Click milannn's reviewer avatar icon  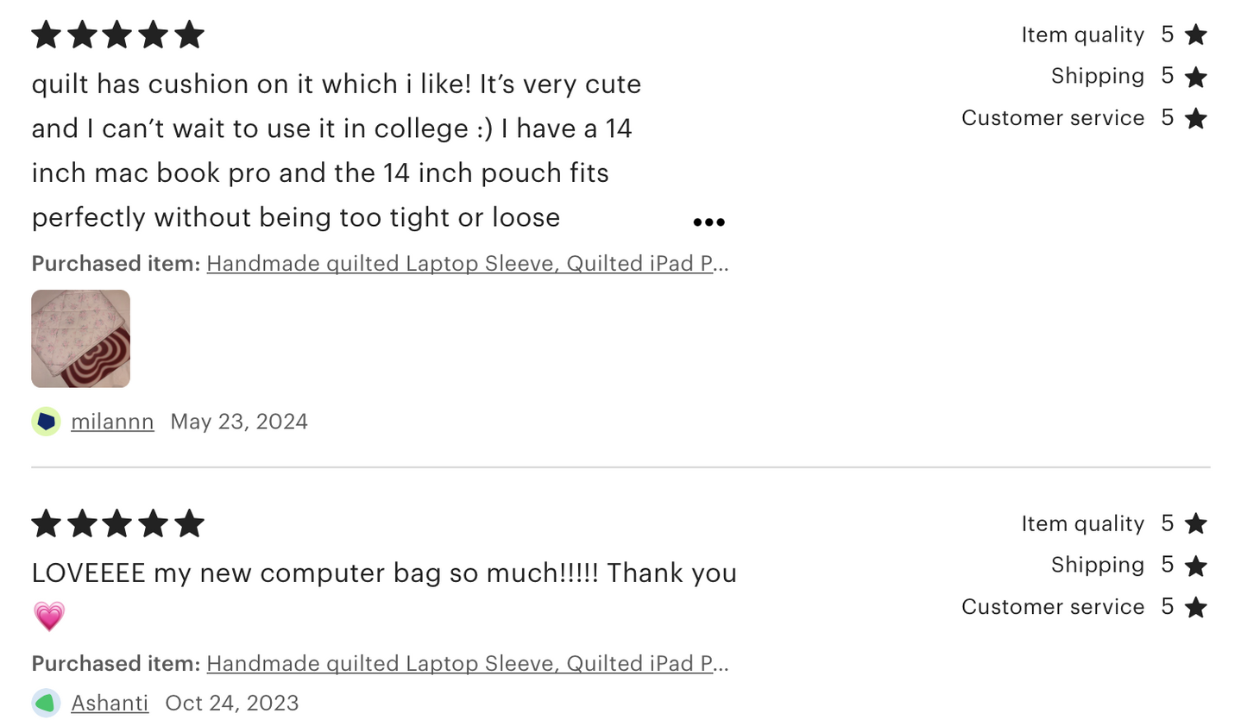(46, 422)
